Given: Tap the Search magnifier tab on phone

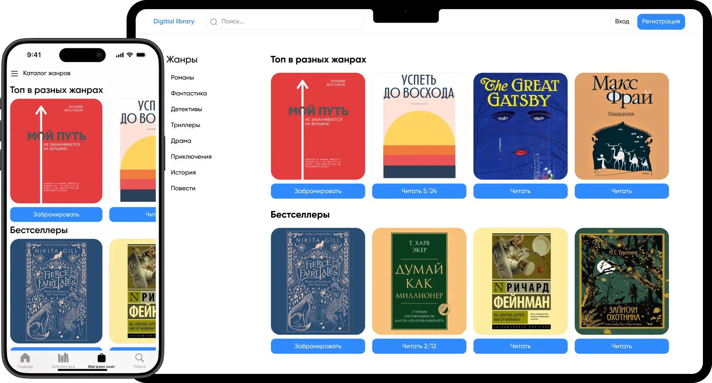Looking at the screenshot, I should point(140,358).
